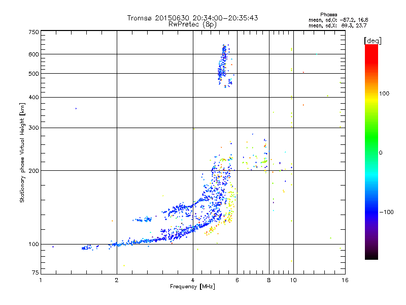This screenshot has height=305, width=406.
Task: Click the isolated blue point near 350 km height
Action: pos(76,109)
